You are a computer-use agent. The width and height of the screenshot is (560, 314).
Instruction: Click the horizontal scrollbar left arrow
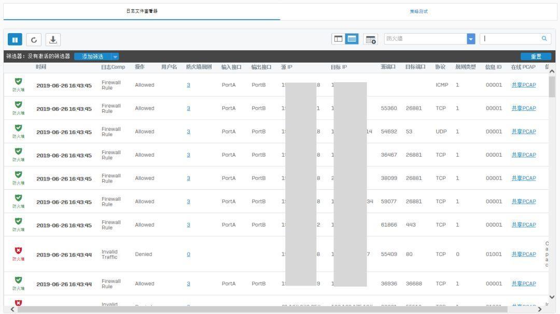(12, 309)
